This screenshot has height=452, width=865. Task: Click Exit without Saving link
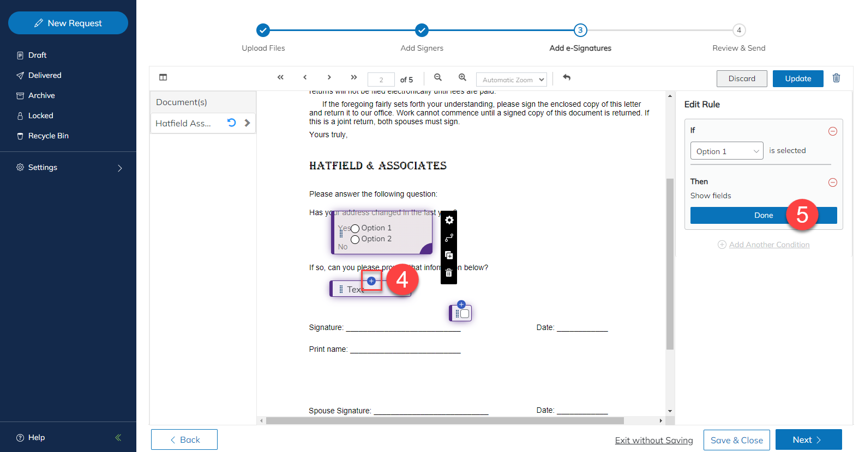(653, 440)
